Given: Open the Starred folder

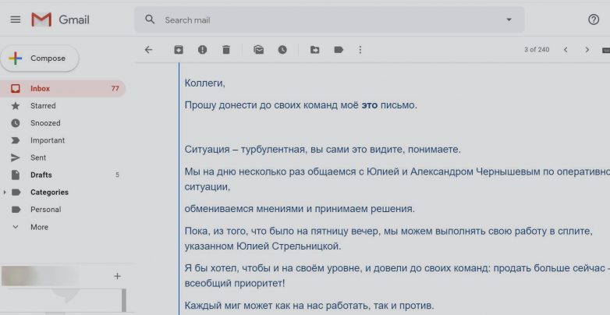Looking at the screenshot, I should [43, 105].
